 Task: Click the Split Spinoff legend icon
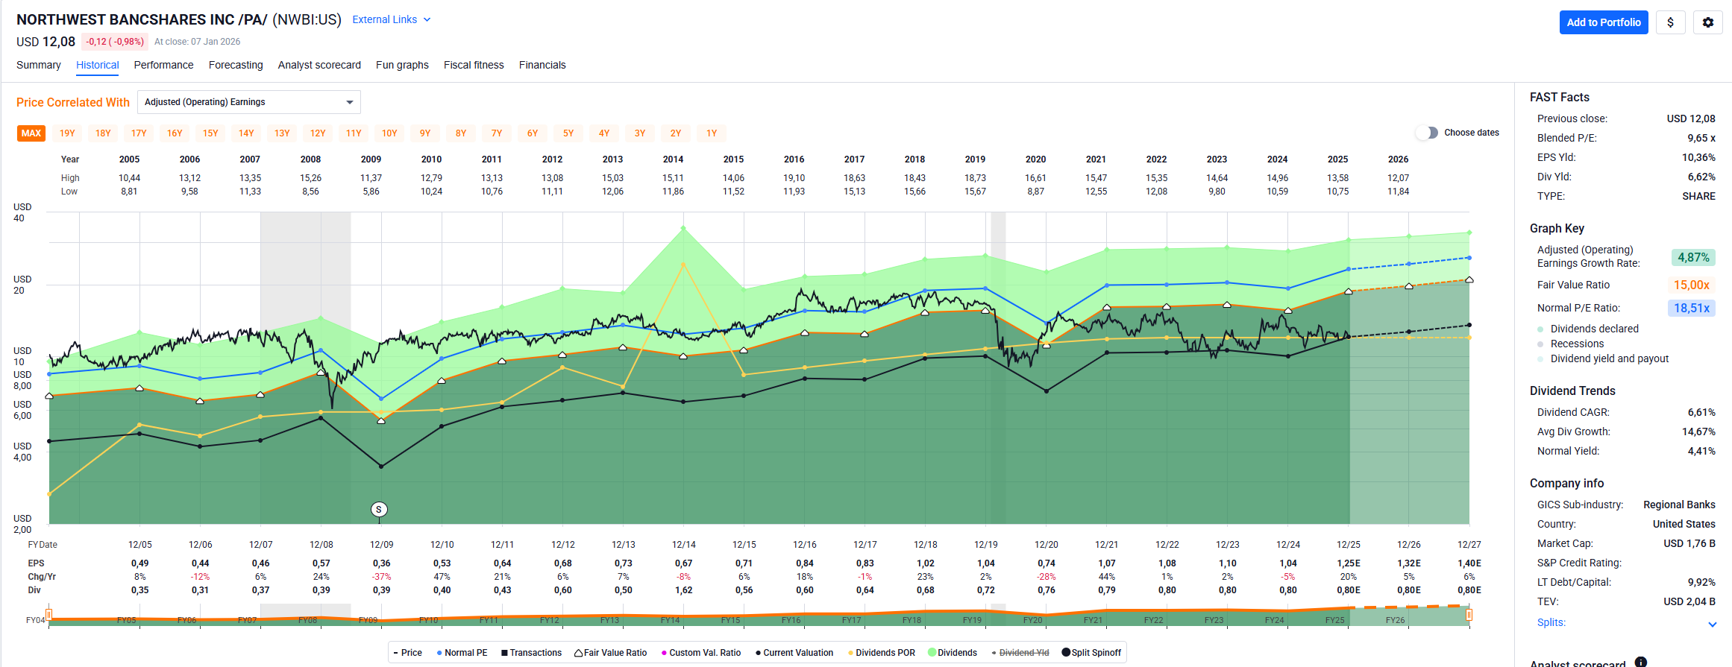click(1066, 653)
